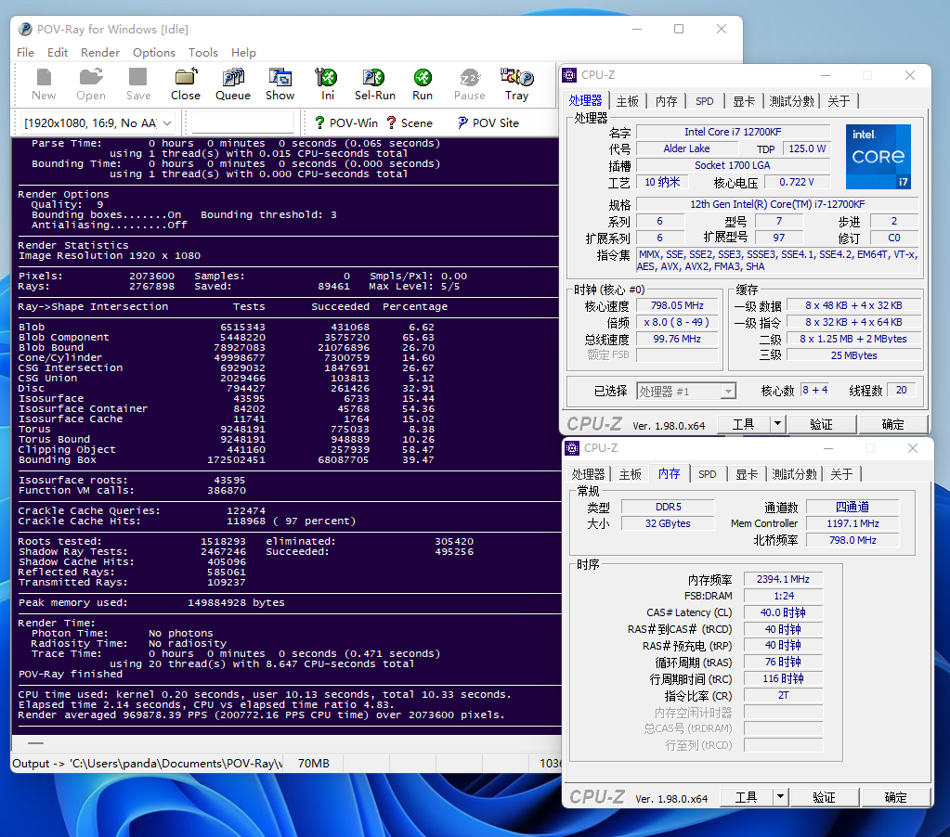Click the Show render window icon
The image size is (950, 837).
(x=280, y=83)
